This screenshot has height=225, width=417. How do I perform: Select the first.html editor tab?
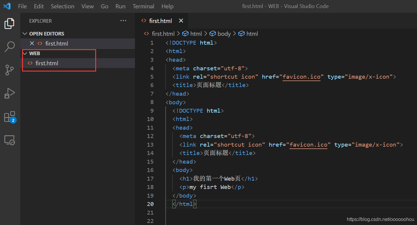161,21
